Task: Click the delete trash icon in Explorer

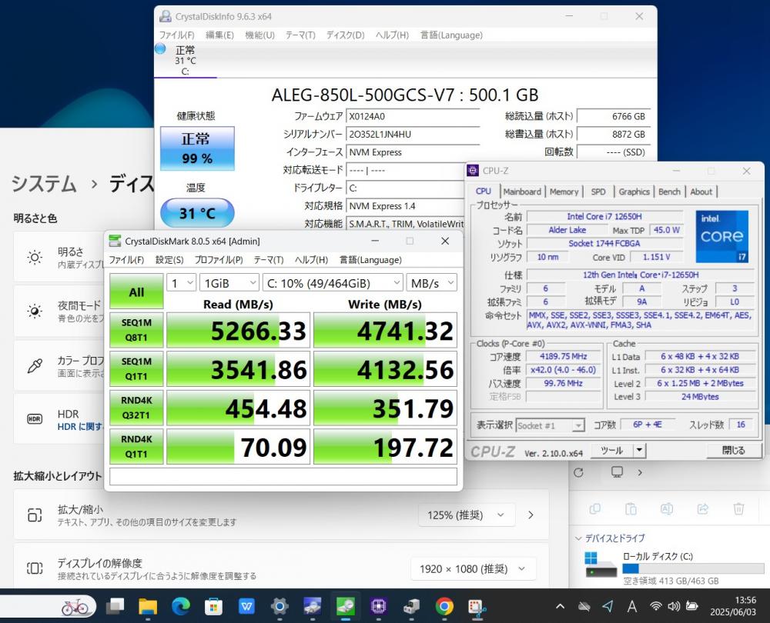Action: [x=738, y=508]
